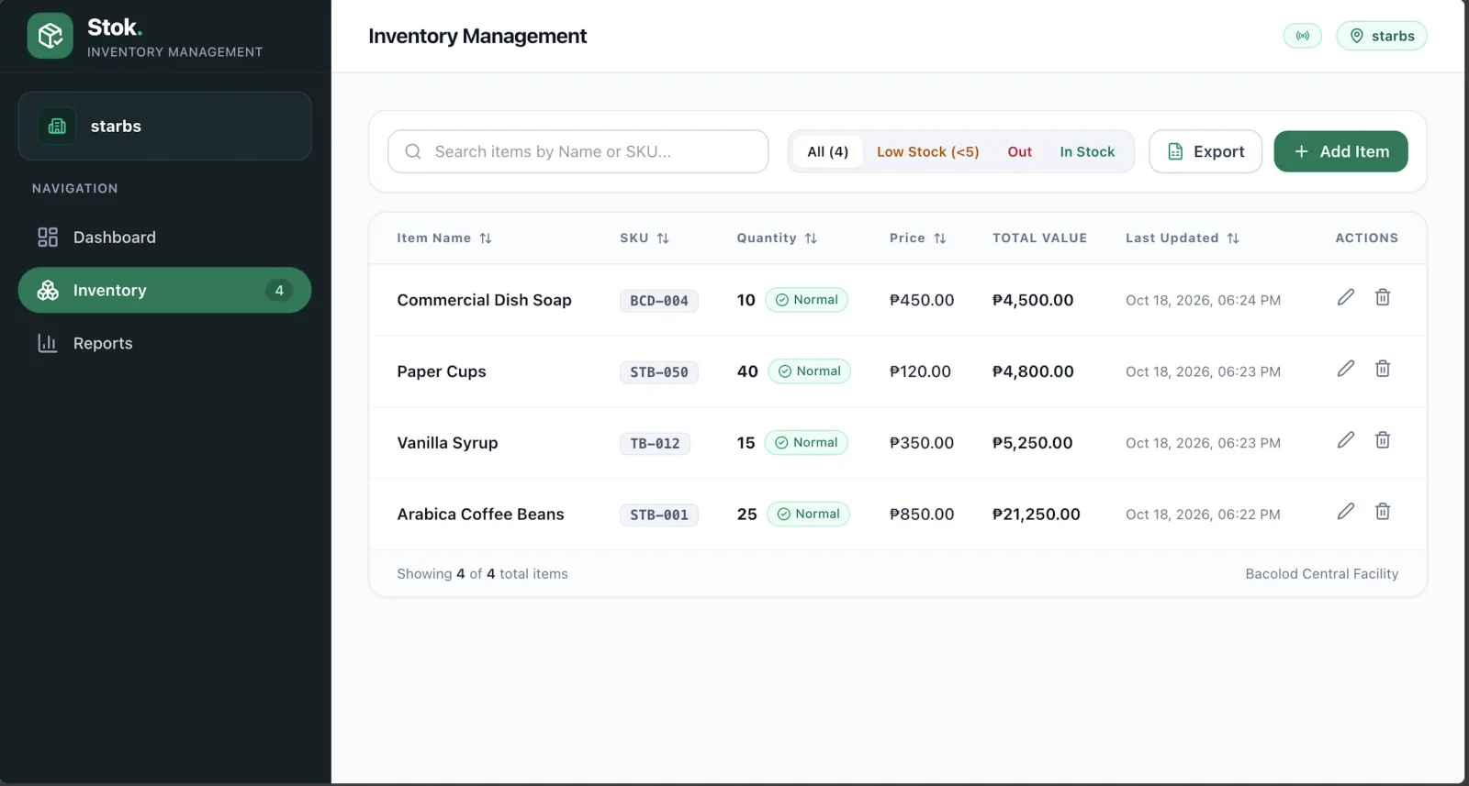Sort table by Item Name

(444, 238)
